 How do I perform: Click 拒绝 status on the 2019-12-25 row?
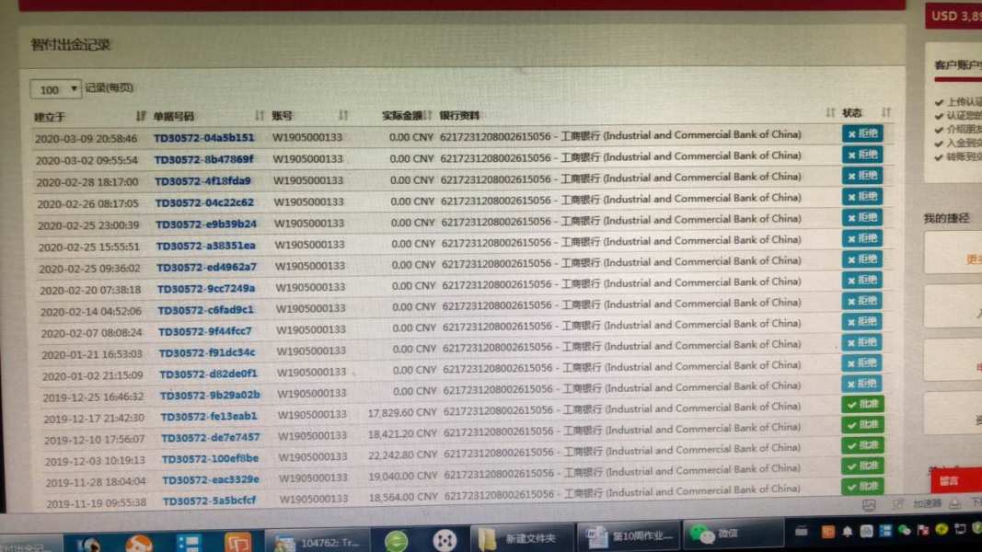point(862,384)
